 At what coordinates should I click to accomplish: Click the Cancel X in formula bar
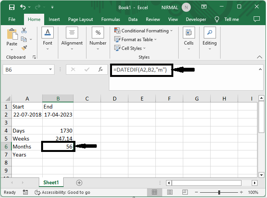click(x=73, y=69)
